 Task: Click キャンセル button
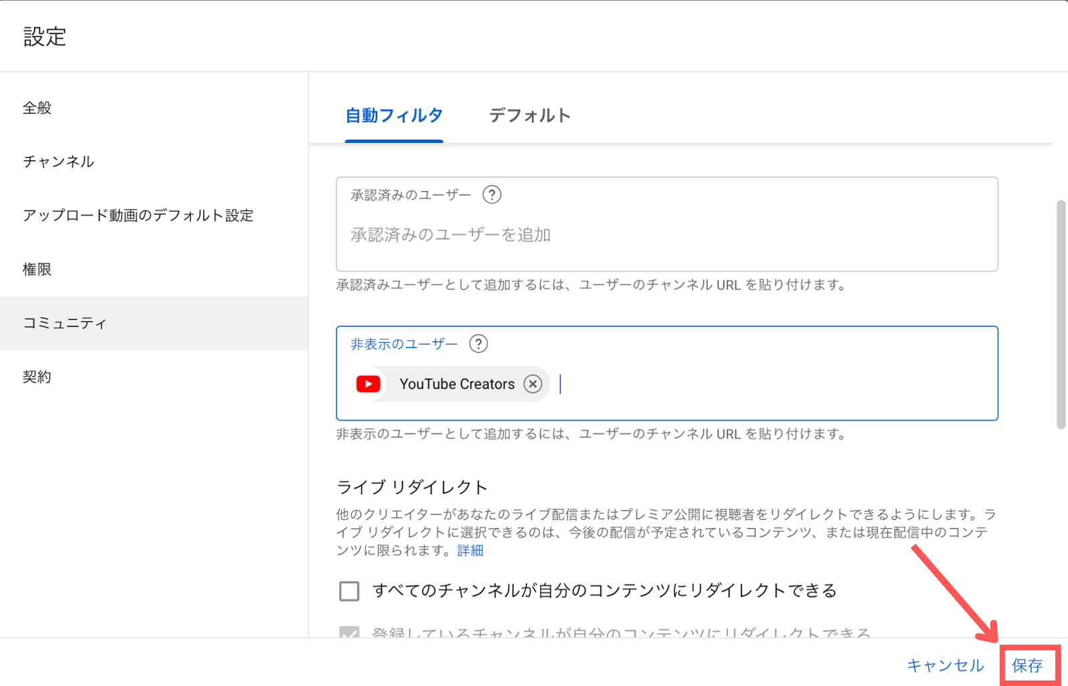coord(946,665)
